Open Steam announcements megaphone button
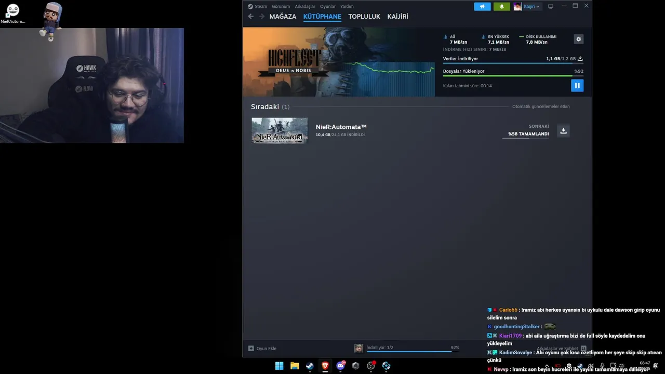The image size is (665, 374). tap(482, 6)
